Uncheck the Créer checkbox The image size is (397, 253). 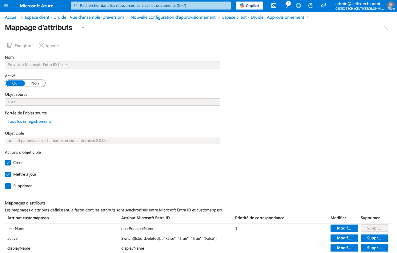(x=8, y=163)
